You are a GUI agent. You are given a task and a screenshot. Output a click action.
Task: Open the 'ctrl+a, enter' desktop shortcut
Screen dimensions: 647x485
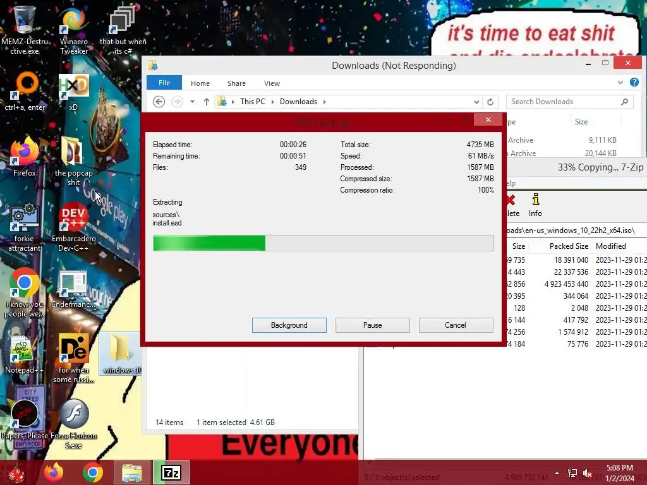25,92
